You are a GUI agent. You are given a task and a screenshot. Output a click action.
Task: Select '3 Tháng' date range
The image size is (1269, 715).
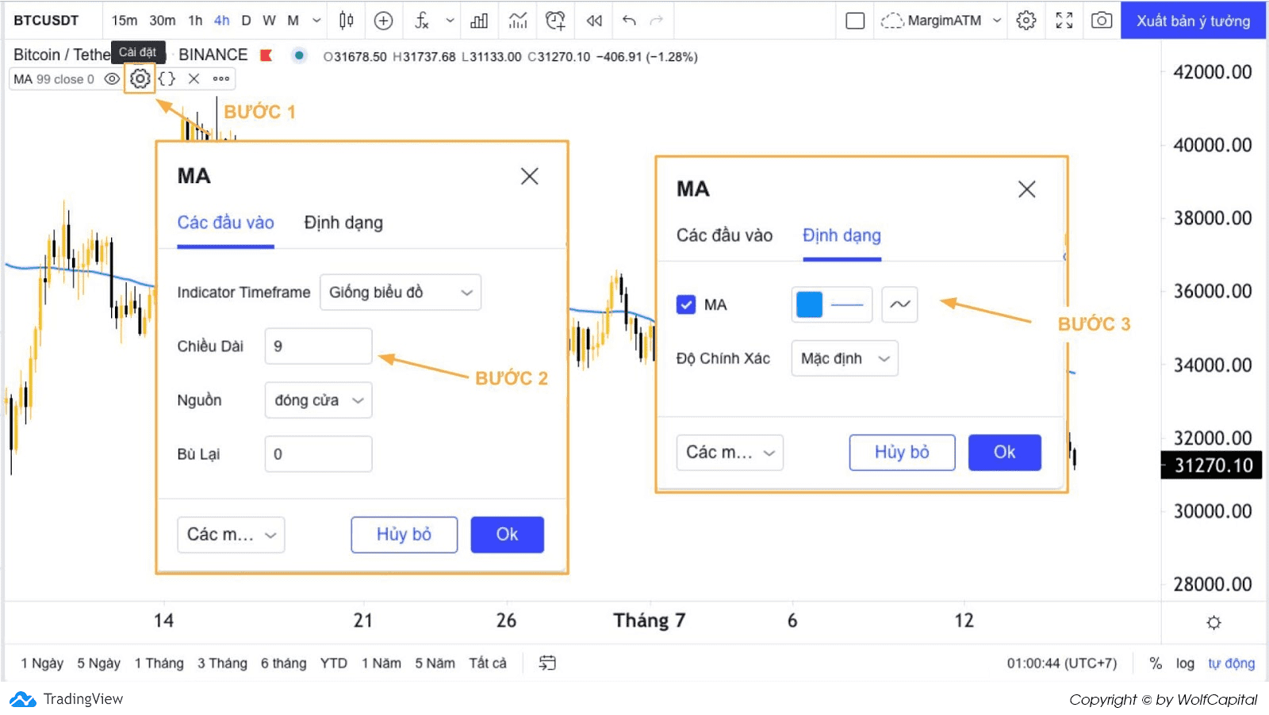click(222, 663)
